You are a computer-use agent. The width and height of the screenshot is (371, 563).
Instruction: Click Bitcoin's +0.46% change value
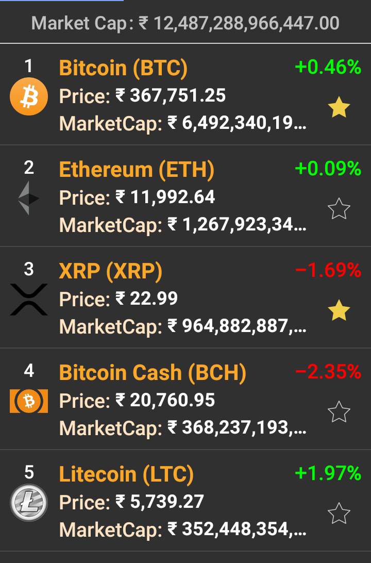click(328, 67)
